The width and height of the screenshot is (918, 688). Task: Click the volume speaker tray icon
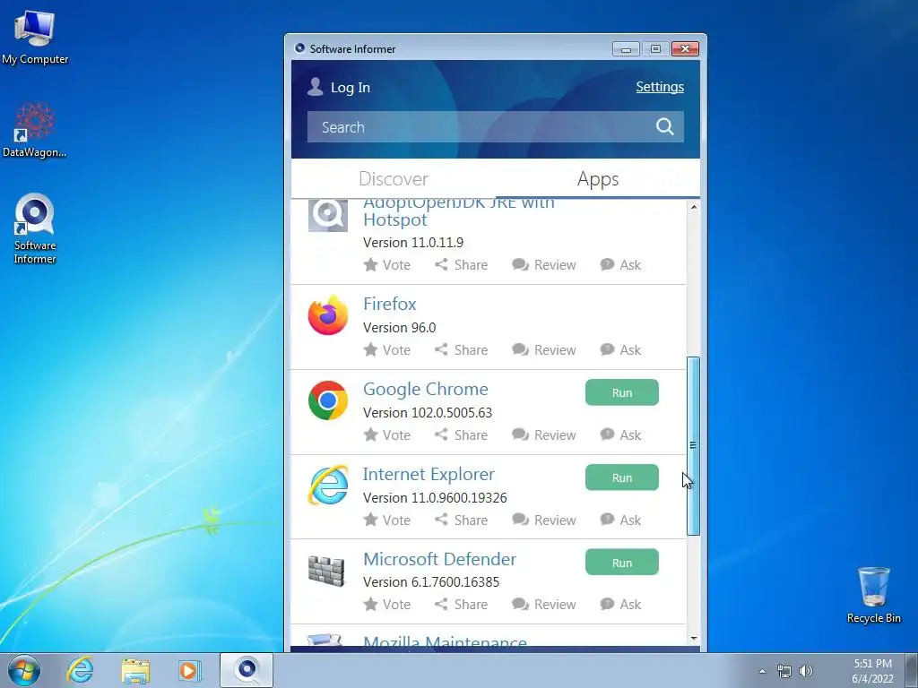[x=806, y=671]
